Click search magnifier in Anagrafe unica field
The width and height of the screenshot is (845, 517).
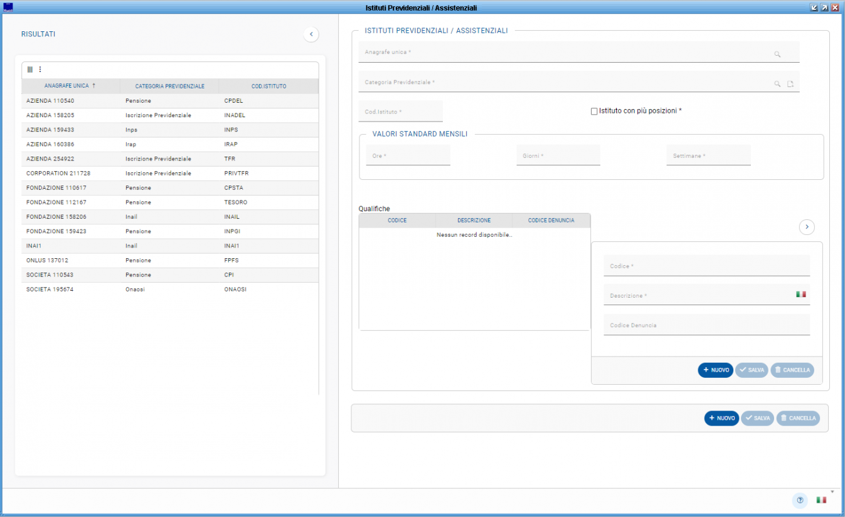(777, 55)
